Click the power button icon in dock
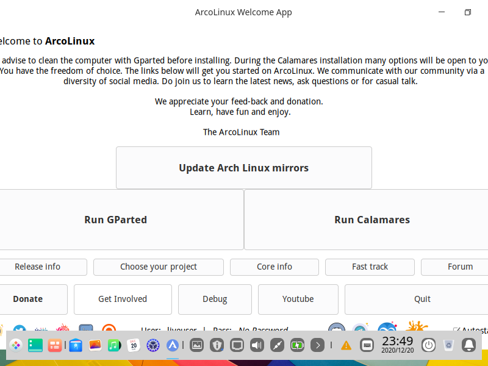Screen dimensions: 488x366 point(429,345)
